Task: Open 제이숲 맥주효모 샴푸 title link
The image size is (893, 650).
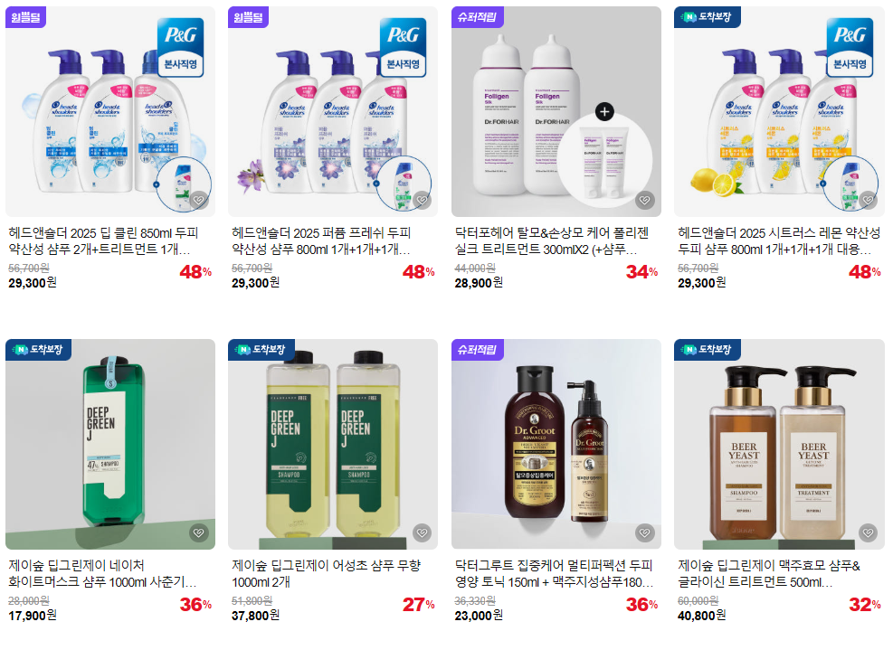Action: [769, 574]
